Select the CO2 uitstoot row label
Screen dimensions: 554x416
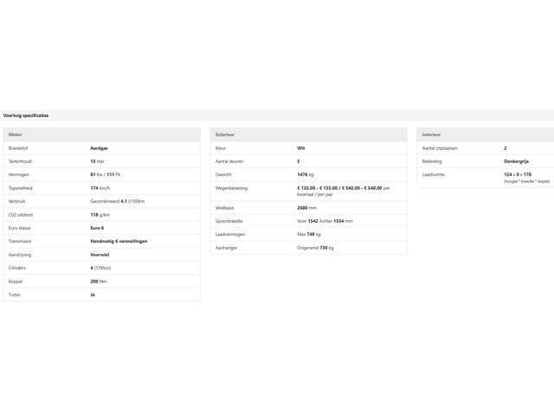21,215
